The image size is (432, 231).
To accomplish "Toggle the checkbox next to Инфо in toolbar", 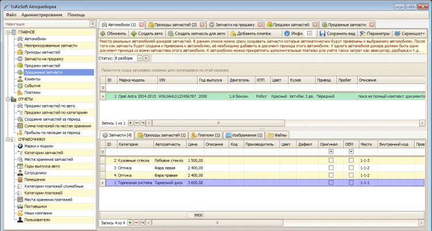I will 309,34.
